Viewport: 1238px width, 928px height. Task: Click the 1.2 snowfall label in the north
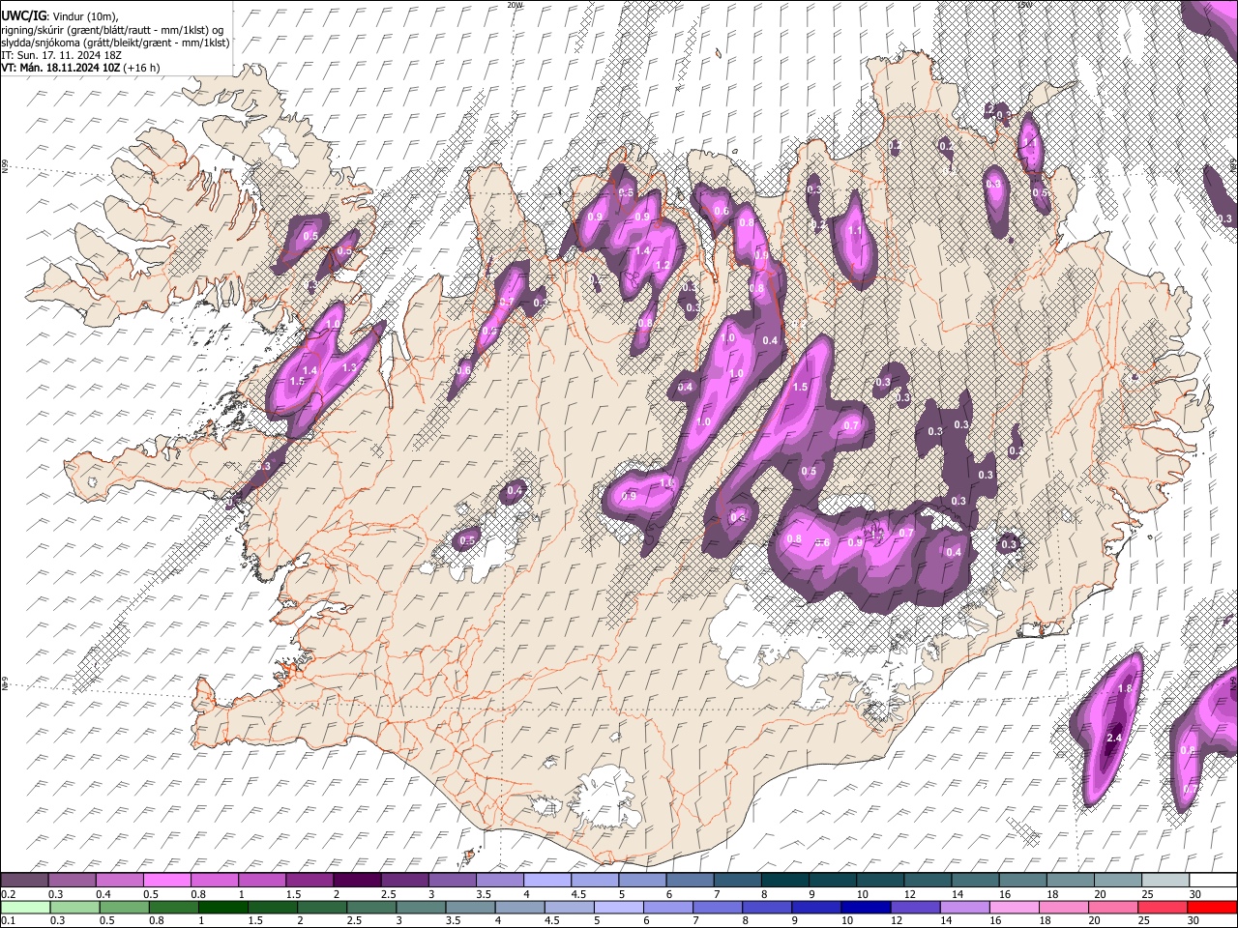pos(663,265)
